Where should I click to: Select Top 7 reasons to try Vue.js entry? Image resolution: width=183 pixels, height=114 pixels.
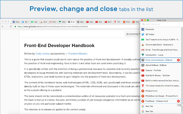point(161,40)
